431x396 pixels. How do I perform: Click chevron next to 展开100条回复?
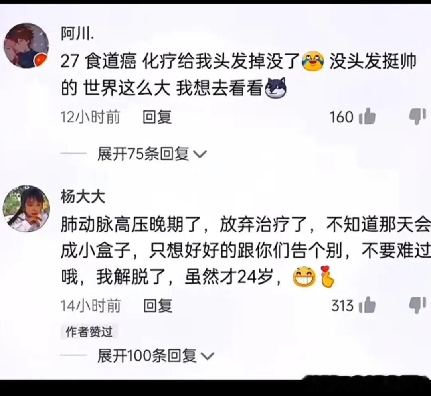(207, 356)
